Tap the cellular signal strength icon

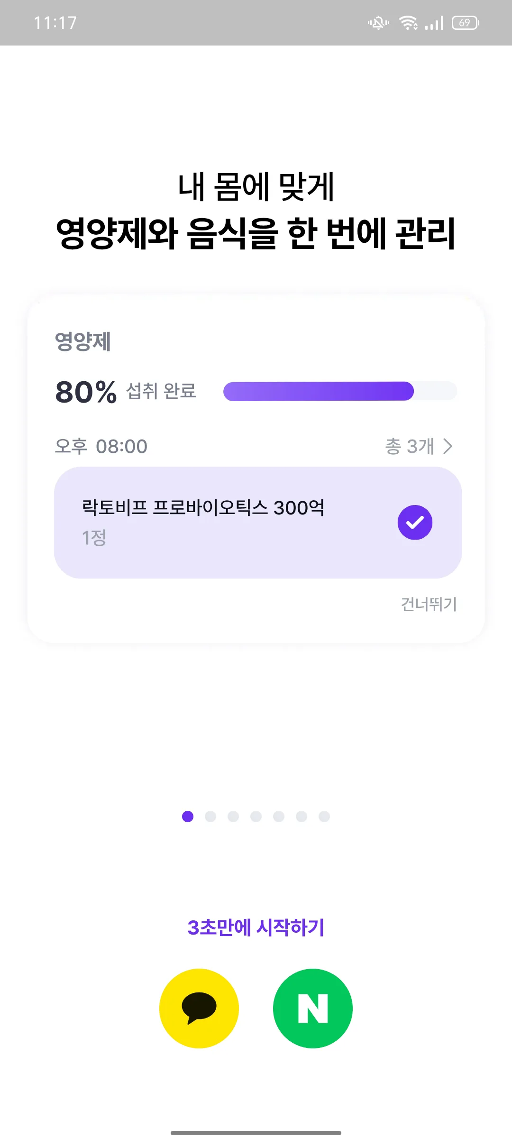[x=434, y=22]
